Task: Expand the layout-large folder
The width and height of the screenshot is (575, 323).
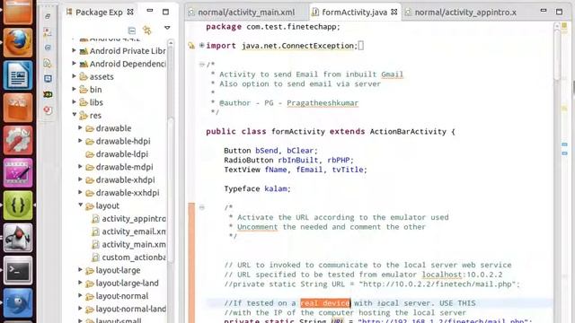Action: 80,269
